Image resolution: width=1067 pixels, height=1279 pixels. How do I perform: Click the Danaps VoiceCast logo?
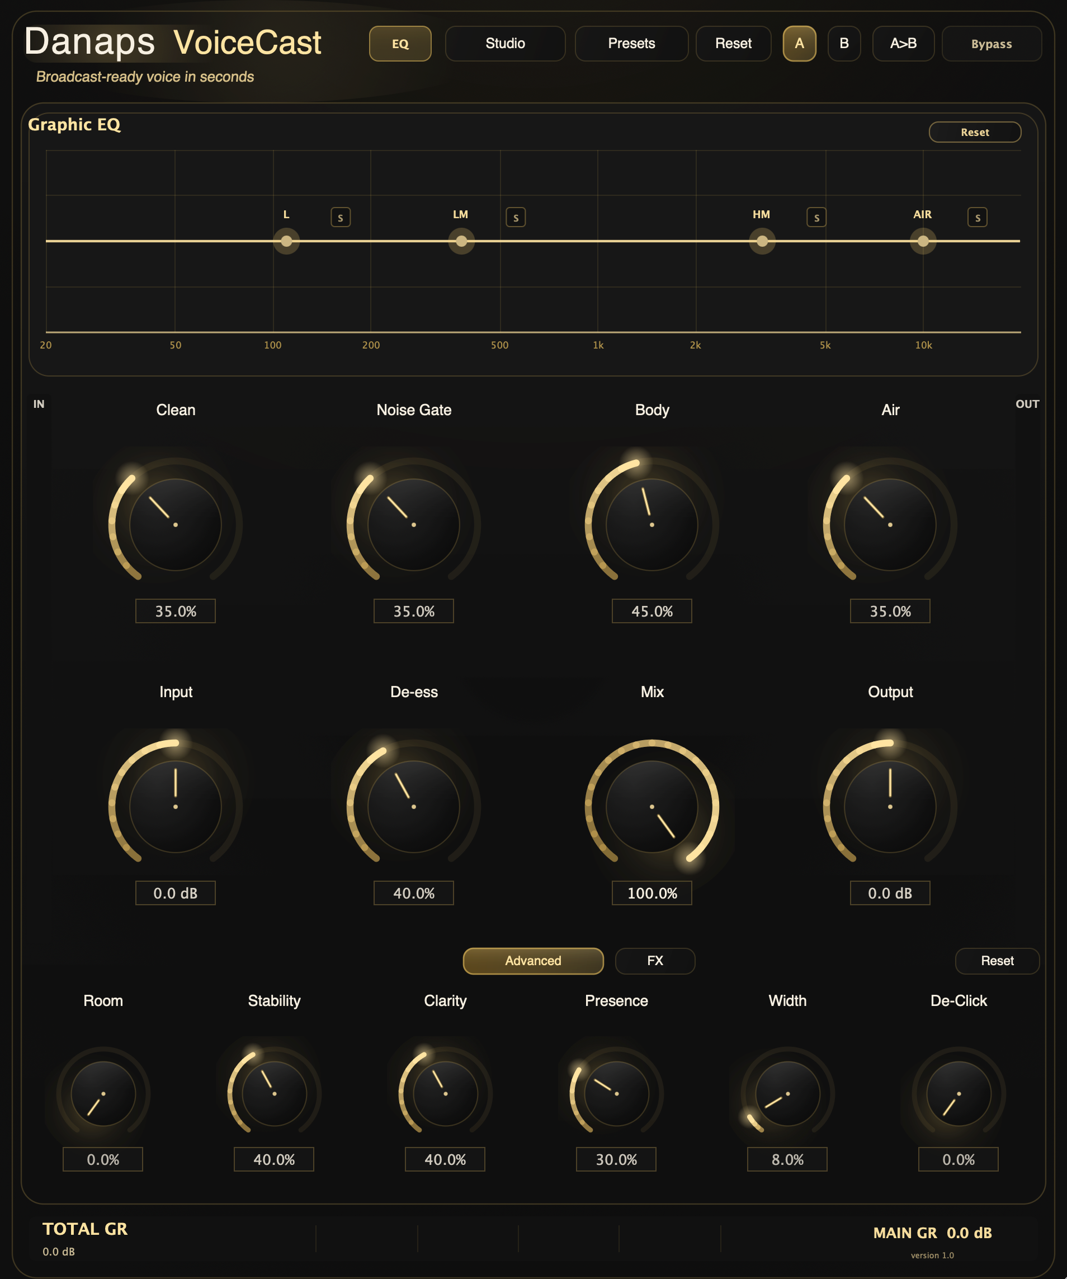coord(173,42)
